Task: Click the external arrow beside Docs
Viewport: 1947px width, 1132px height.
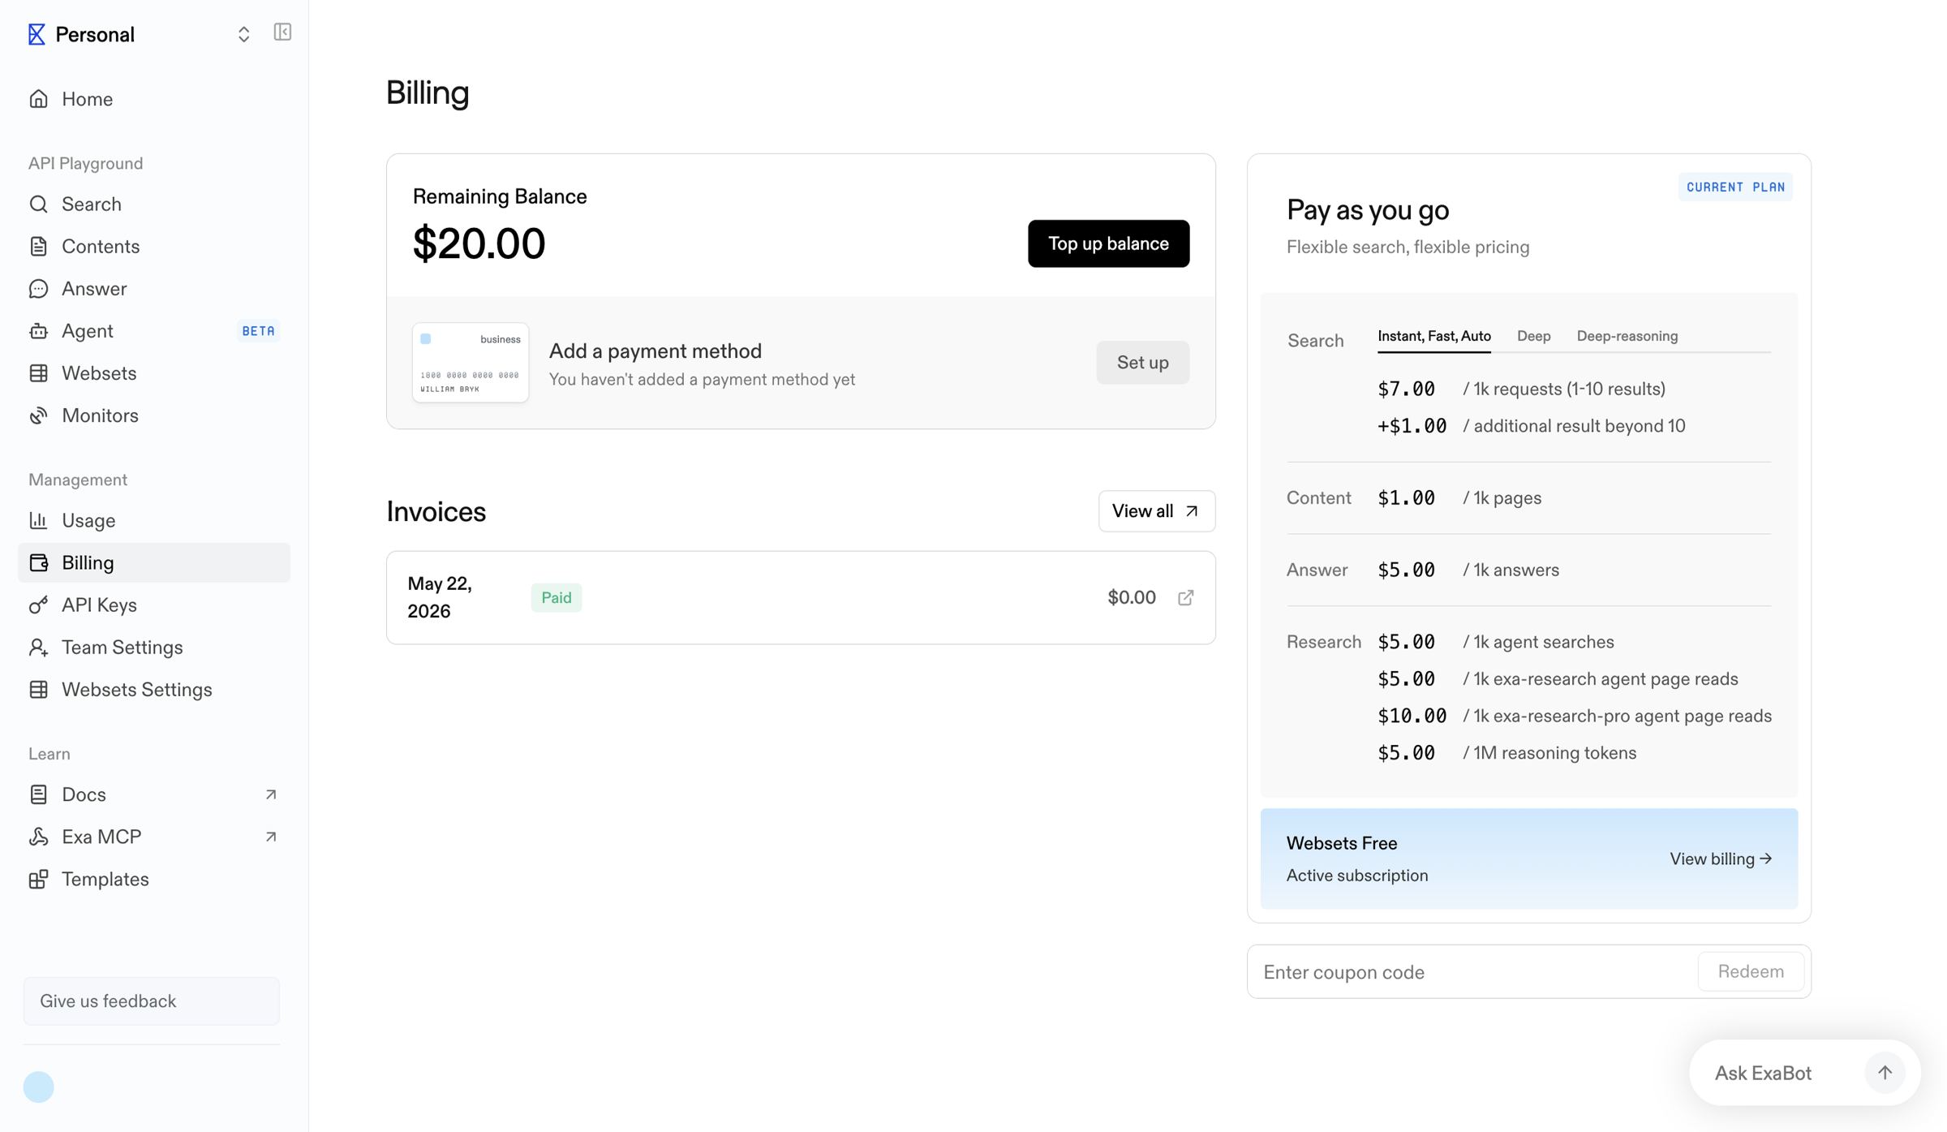Action: (271, 794)
